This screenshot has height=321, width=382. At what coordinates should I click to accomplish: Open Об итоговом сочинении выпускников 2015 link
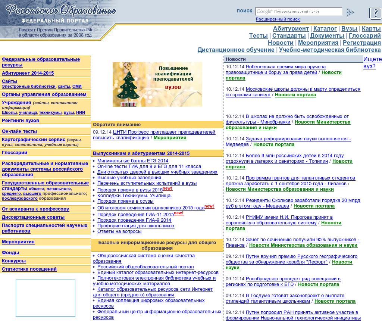151,208
